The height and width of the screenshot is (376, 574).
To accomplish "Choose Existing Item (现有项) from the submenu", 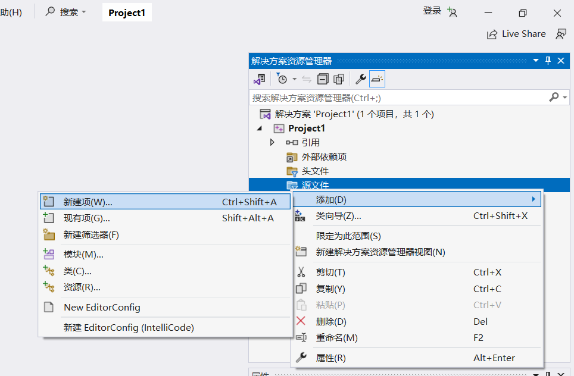I will click(165, 218).
